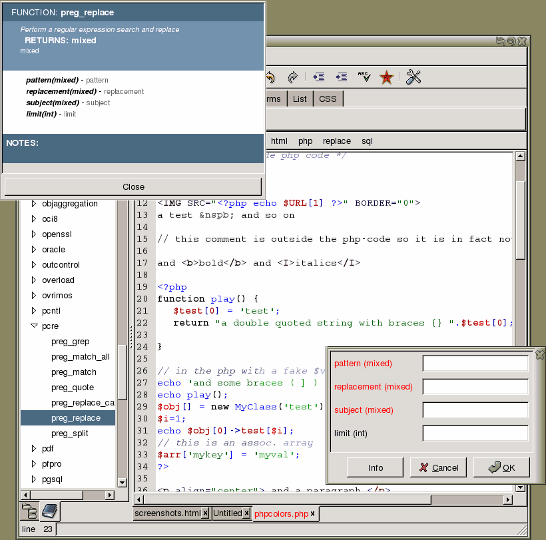Collapse the pcre tree node
Viewport: 546px width, 540px height.
34,326
